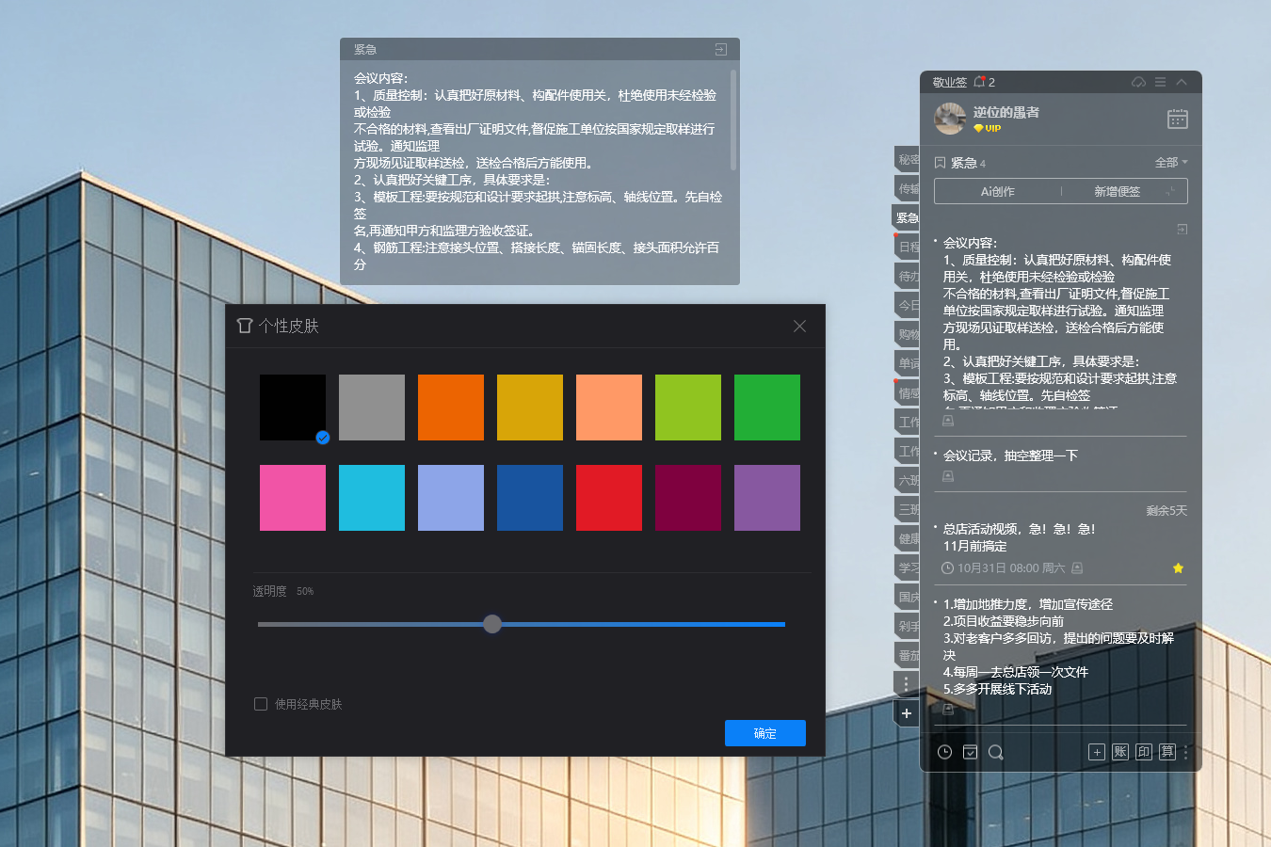
Task: Pop out the 会议内容 note with the exit icon
Action: [1182, 229]
